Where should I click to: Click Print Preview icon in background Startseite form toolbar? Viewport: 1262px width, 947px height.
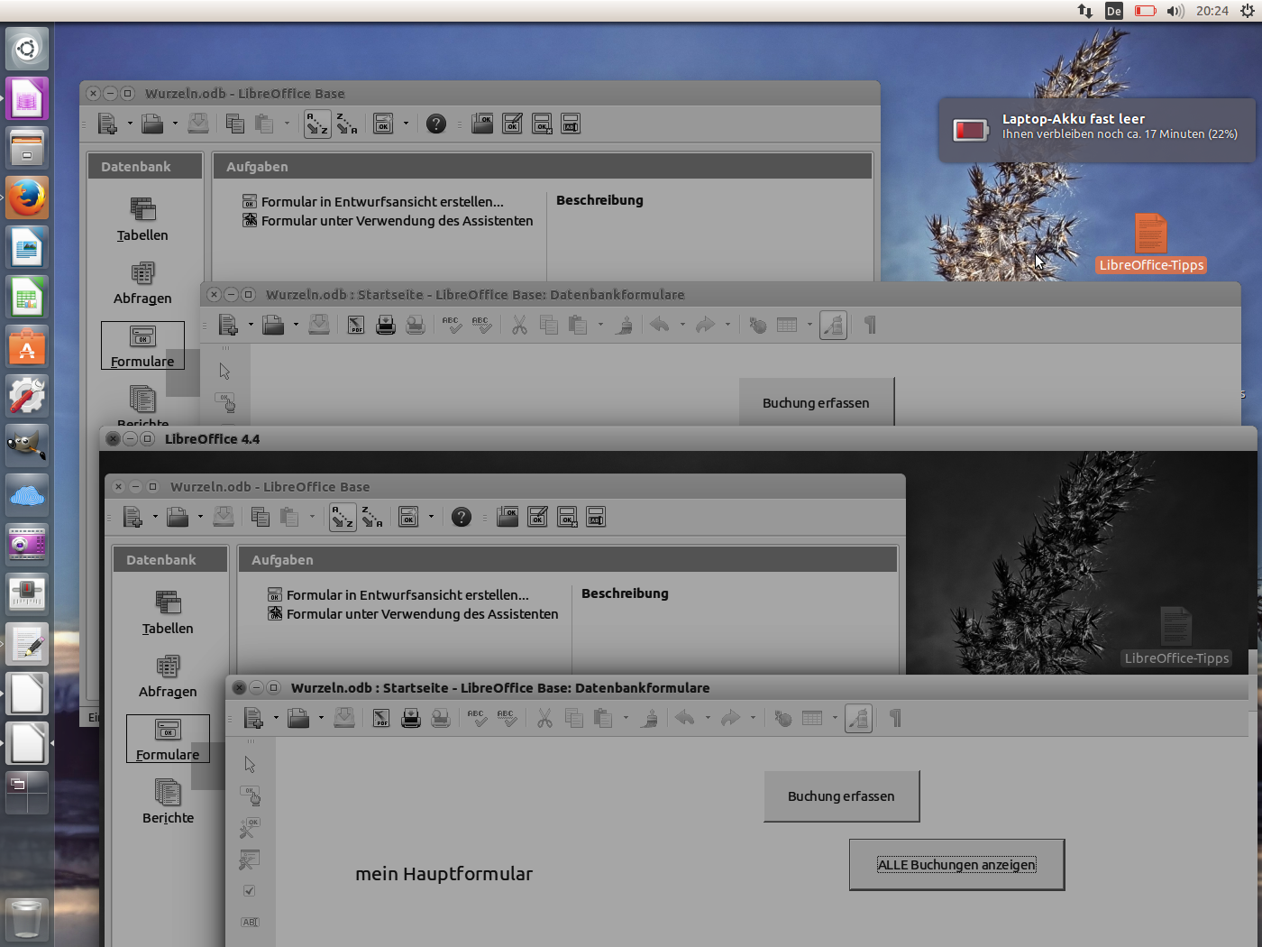(416, 325)
